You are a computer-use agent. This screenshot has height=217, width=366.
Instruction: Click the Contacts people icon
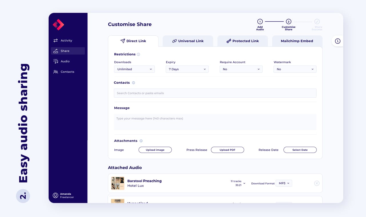click(55, 72)
